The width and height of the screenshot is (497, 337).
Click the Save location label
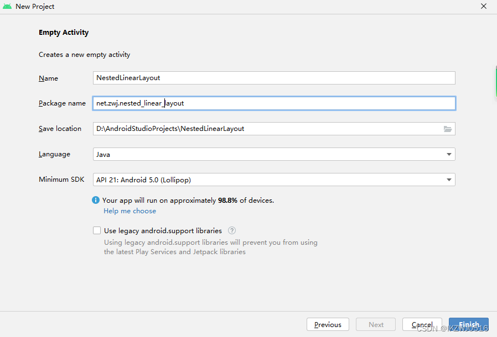point(60,129)
